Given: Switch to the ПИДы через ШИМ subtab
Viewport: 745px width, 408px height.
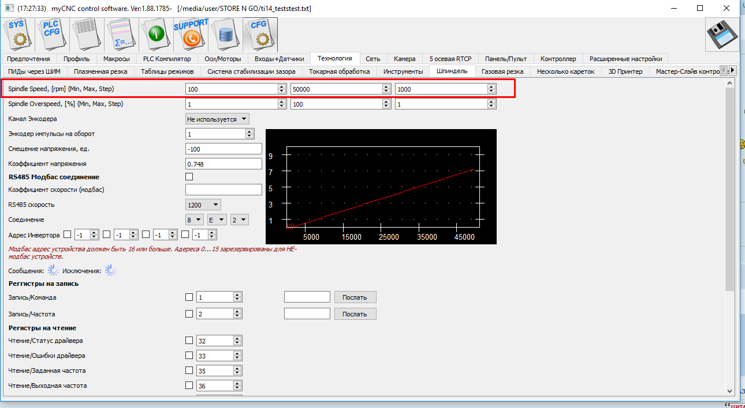Looking at the screenshot, I should [x=34, y=71].
